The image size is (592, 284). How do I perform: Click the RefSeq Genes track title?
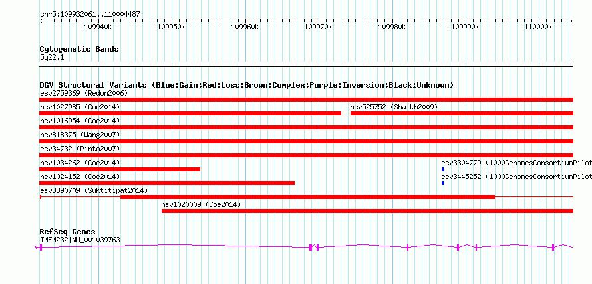pyautogui.click(x=68, y=232)
